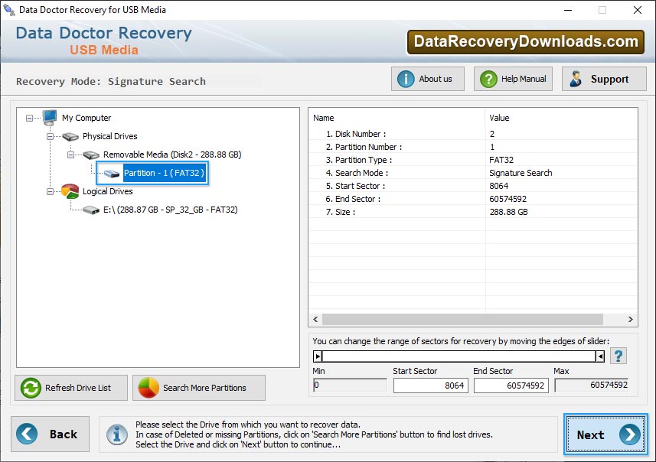656x462 pixels.
Task: Click Next to continue recovery
Action: coord(605,434)
